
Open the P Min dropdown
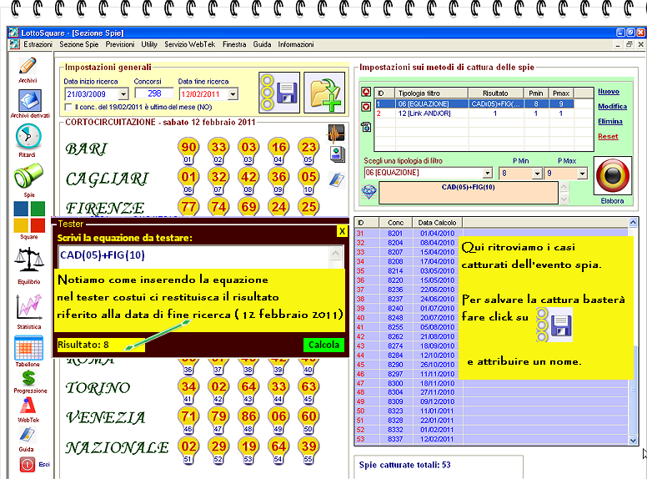(x=537, y=174)
